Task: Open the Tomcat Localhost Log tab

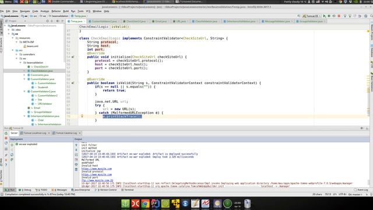Action: tap(35, 133)
